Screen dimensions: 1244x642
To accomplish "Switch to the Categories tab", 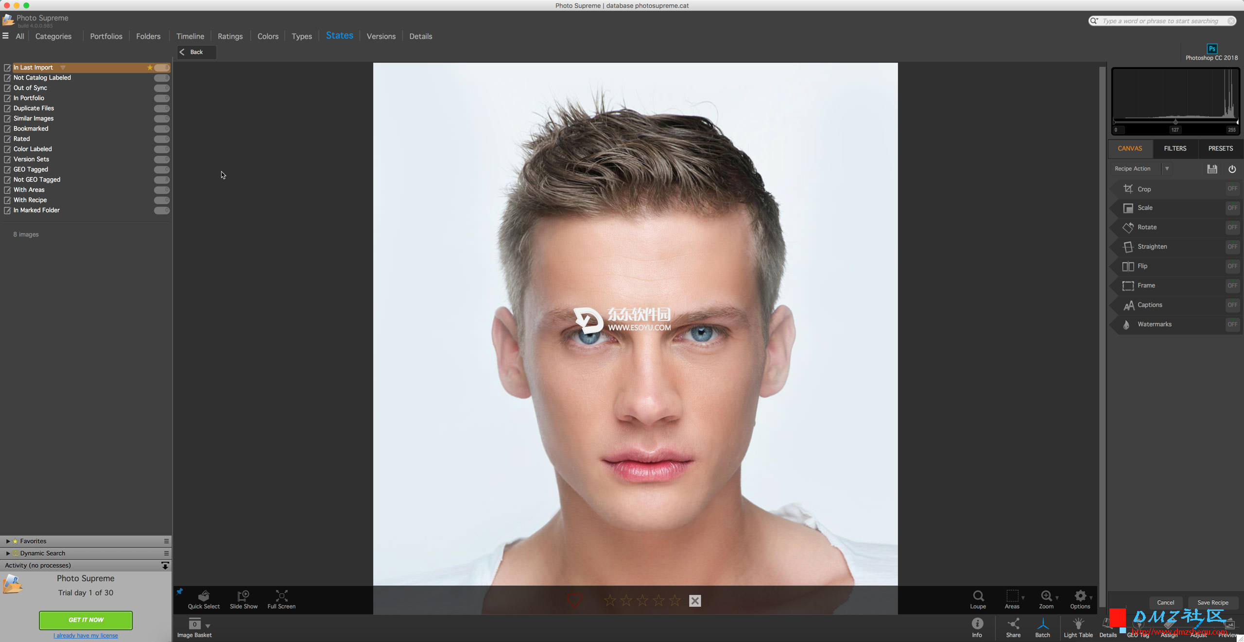I will 53,36.
